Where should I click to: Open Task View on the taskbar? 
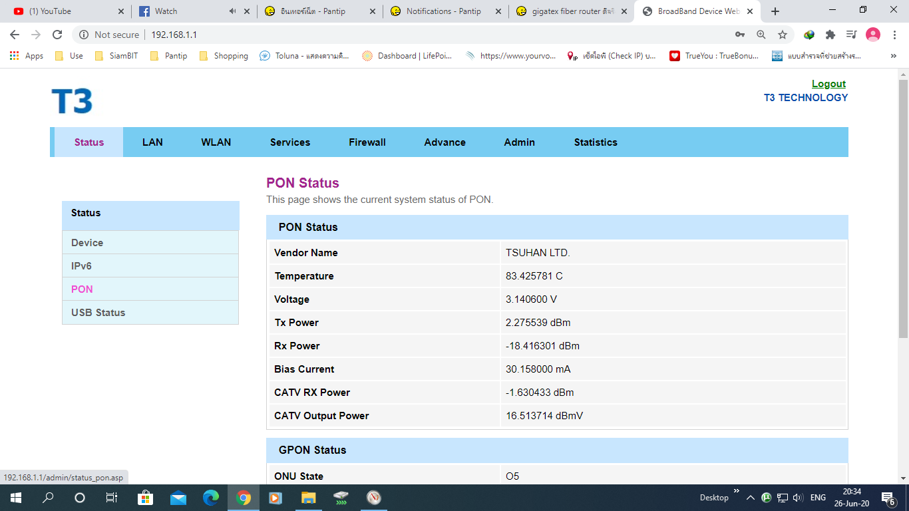click(112, 498)
